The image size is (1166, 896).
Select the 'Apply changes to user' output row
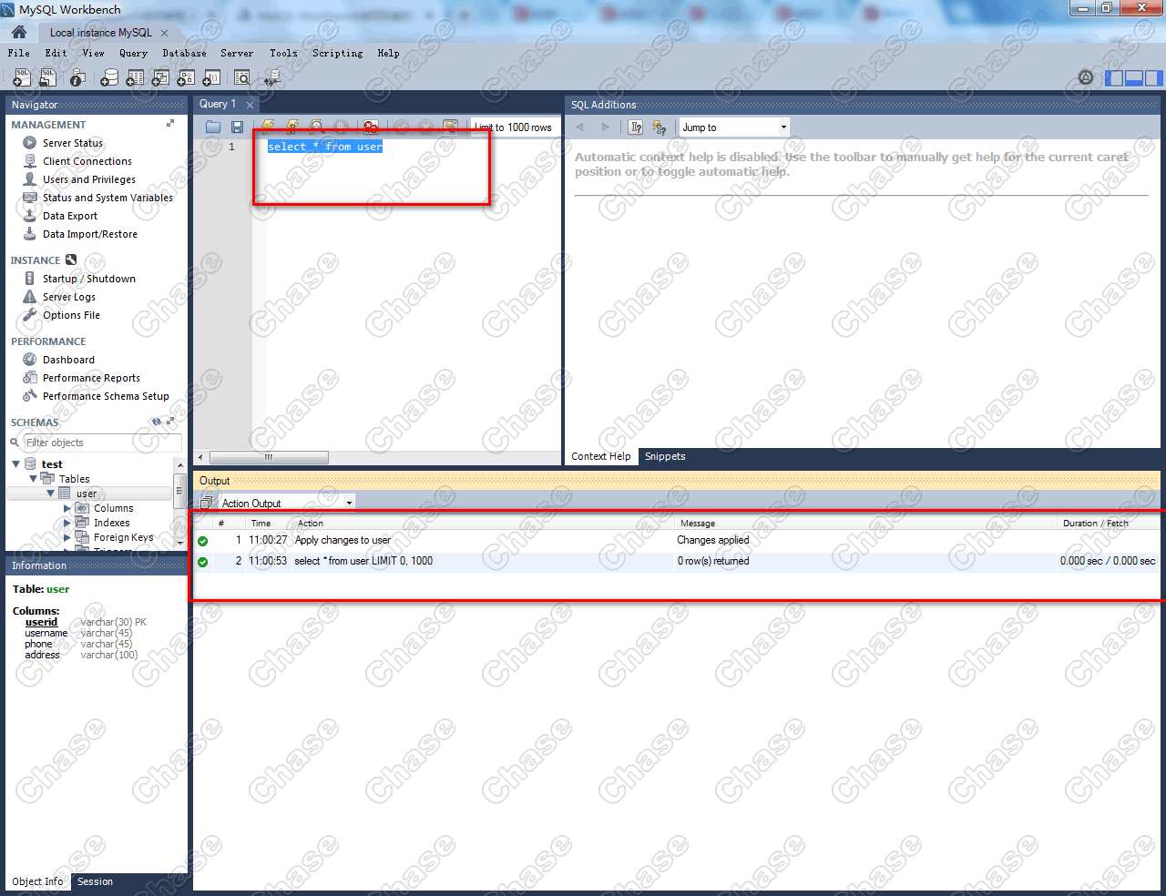point(679,540)
